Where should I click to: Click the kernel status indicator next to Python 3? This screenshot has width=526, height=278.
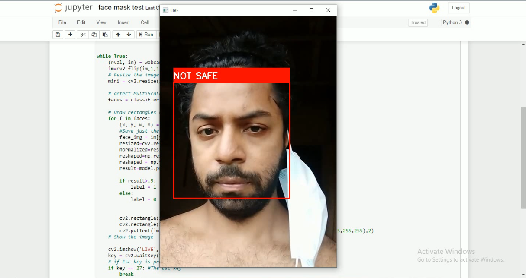pos(466,22)
